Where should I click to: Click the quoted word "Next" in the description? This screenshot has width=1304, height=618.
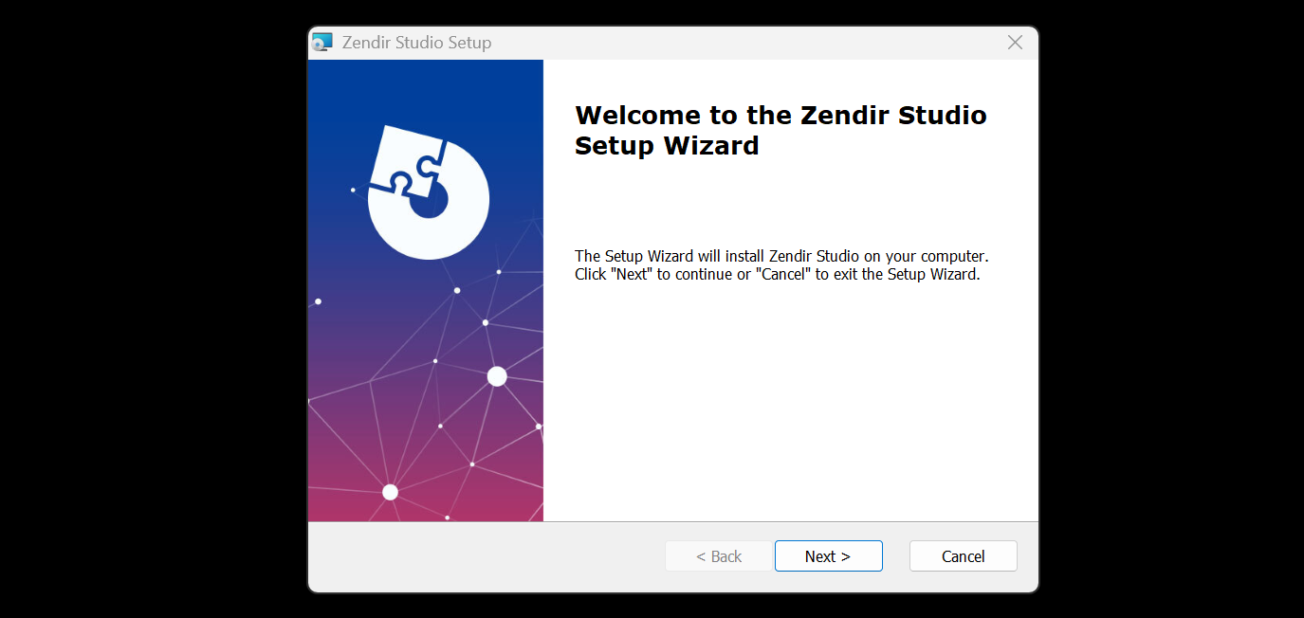click(634, 275)
